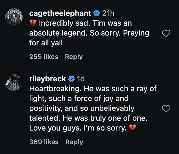Reply to the rileybreck comment
Viewport: 179px width, 154px height.
click(74, 142)
